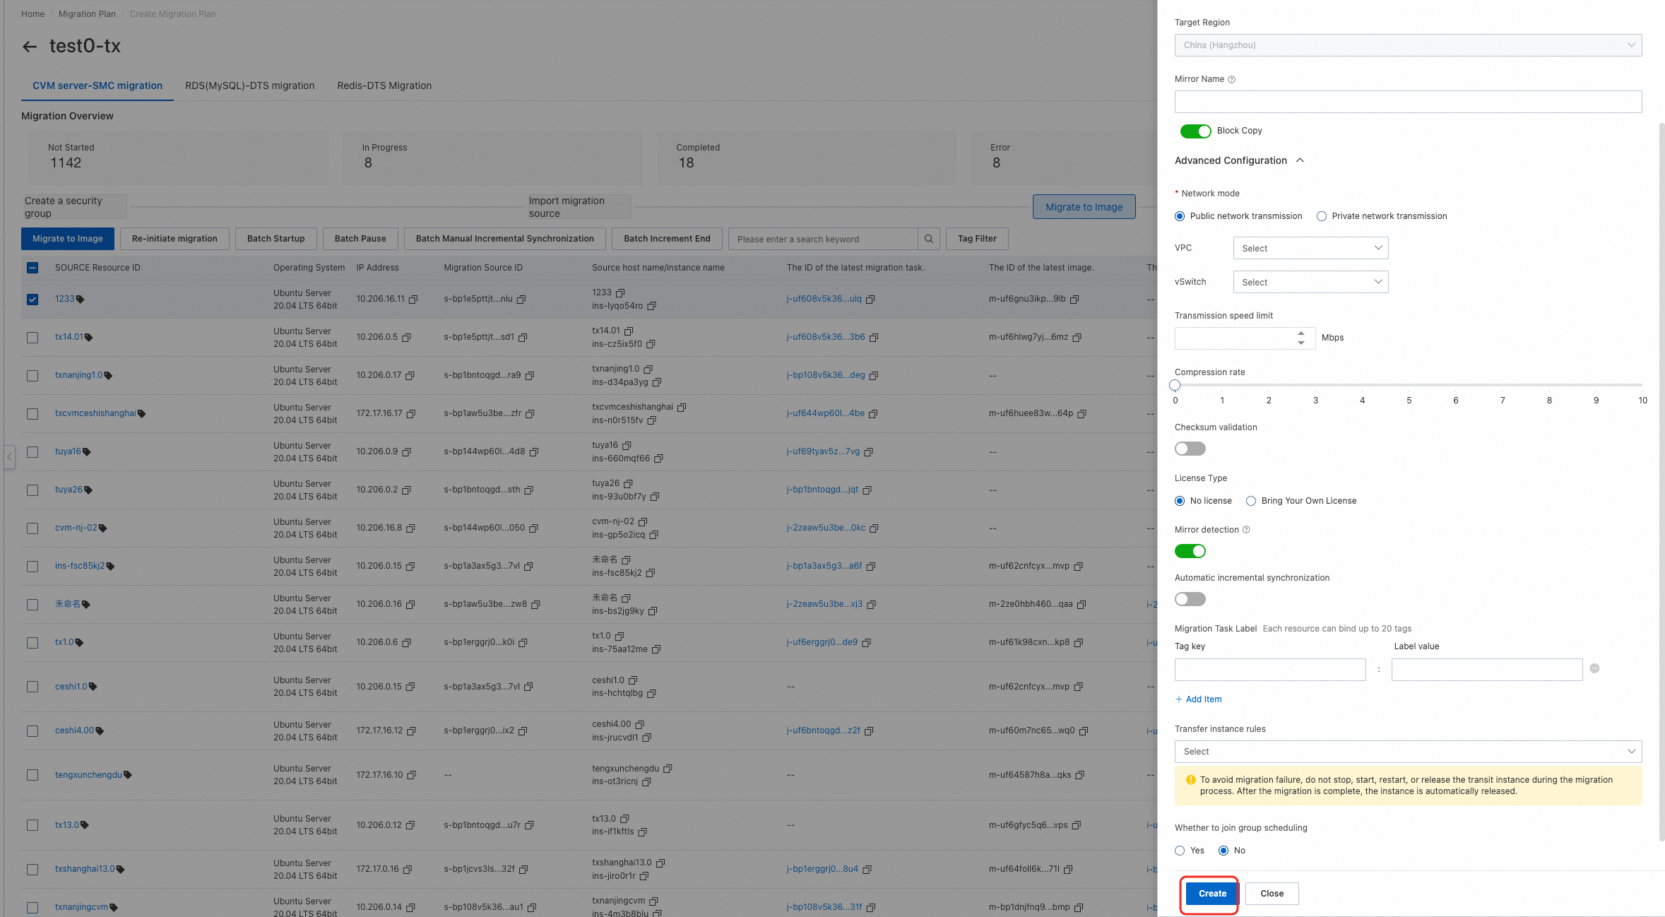Click the Mirror Name help icon
Screen dimensions: 1665x917
coord(1231,80)
